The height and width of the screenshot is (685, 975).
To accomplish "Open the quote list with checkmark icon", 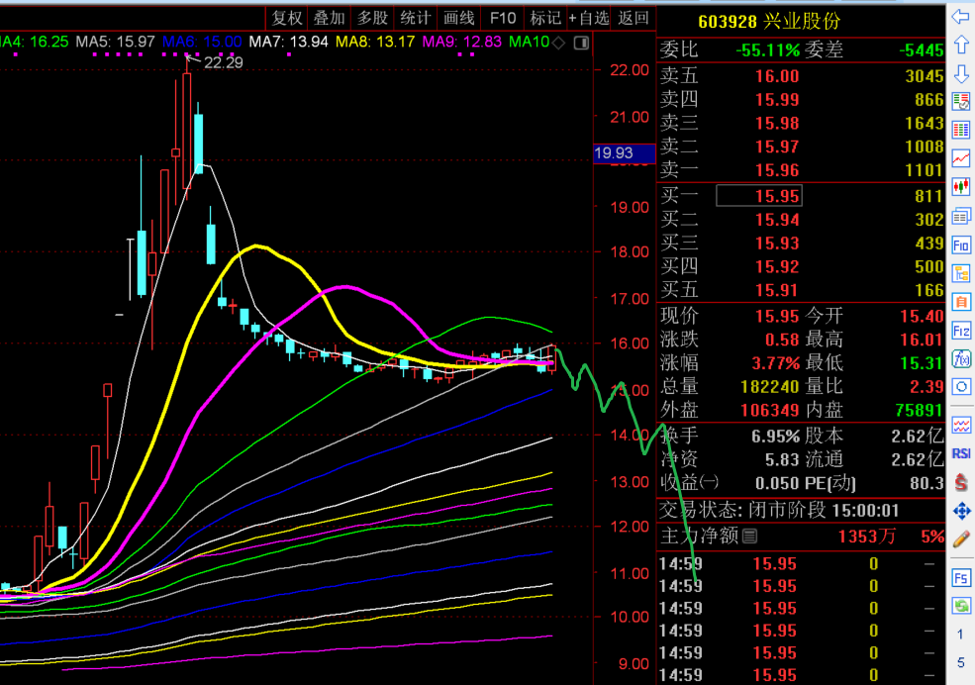I will [x=961, y=101].
